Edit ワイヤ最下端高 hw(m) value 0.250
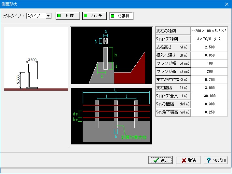Image resolution: width=232 pixels, height=174 pixels. [209, 112]
